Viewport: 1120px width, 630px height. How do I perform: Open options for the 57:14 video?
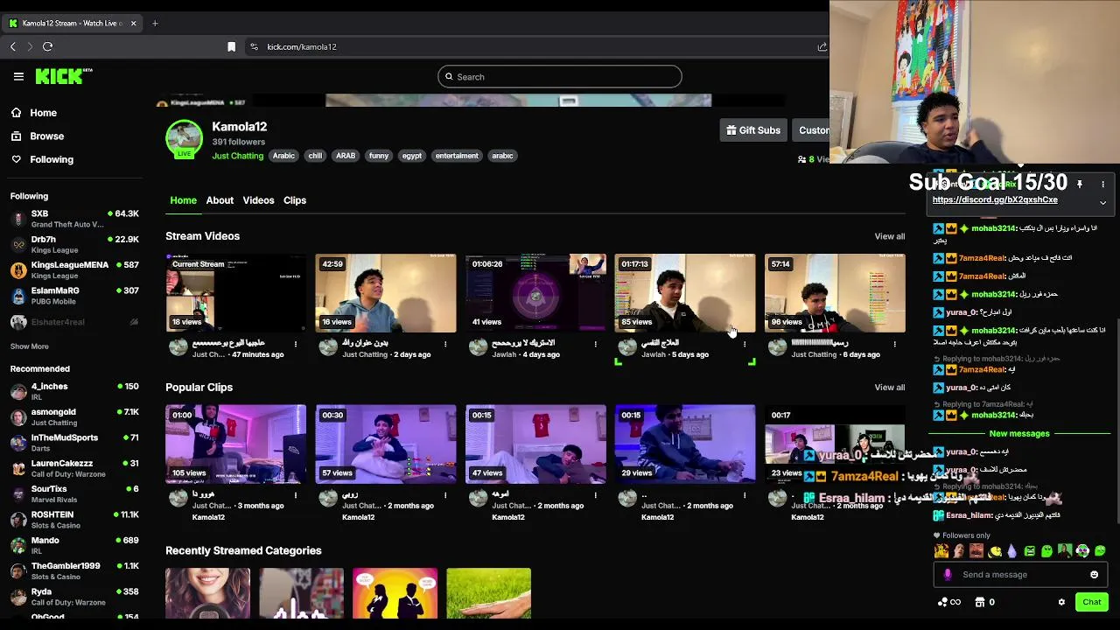(894, 344)
